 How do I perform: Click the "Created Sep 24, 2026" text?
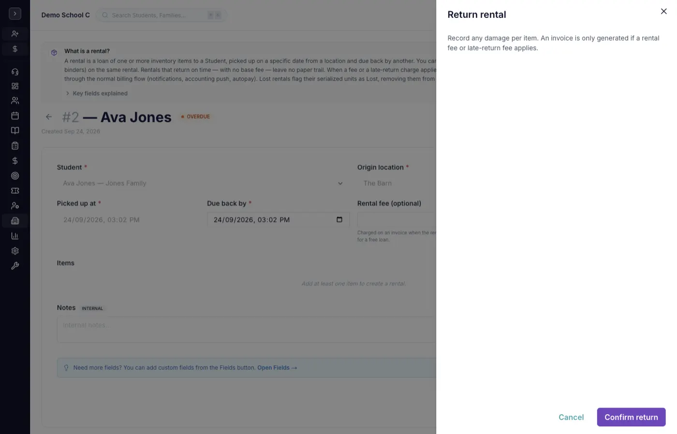71,131
